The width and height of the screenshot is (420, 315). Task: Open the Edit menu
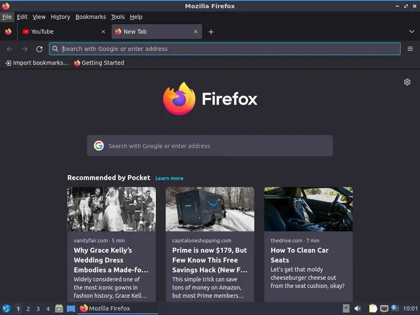click(22, 17)
